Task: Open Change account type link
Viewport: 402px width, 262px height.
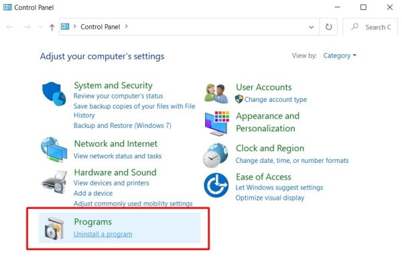Action: 275,99
